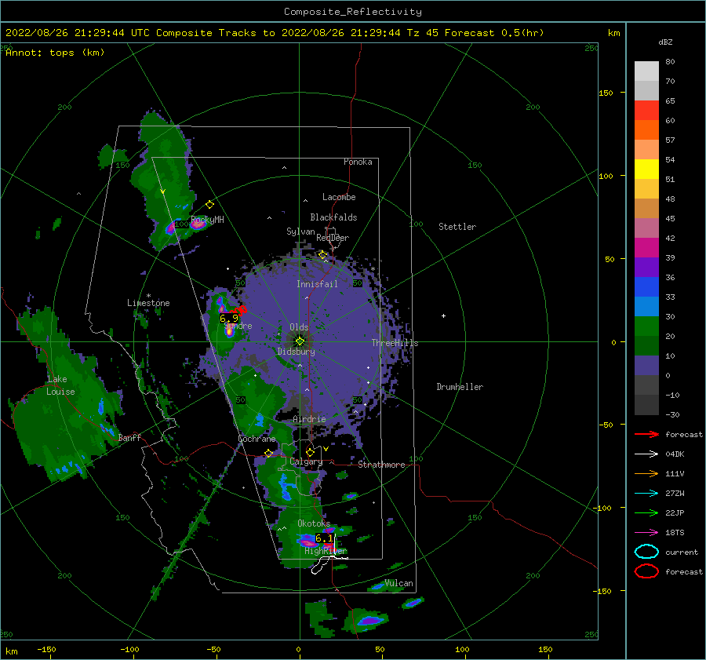Click the Drumheller label

[x=460, y=387]
